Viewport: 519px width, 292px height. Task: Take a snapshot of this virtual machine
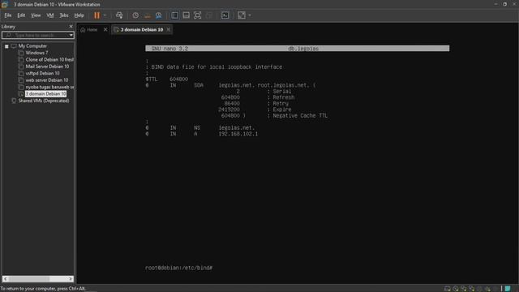pos(135,15)
